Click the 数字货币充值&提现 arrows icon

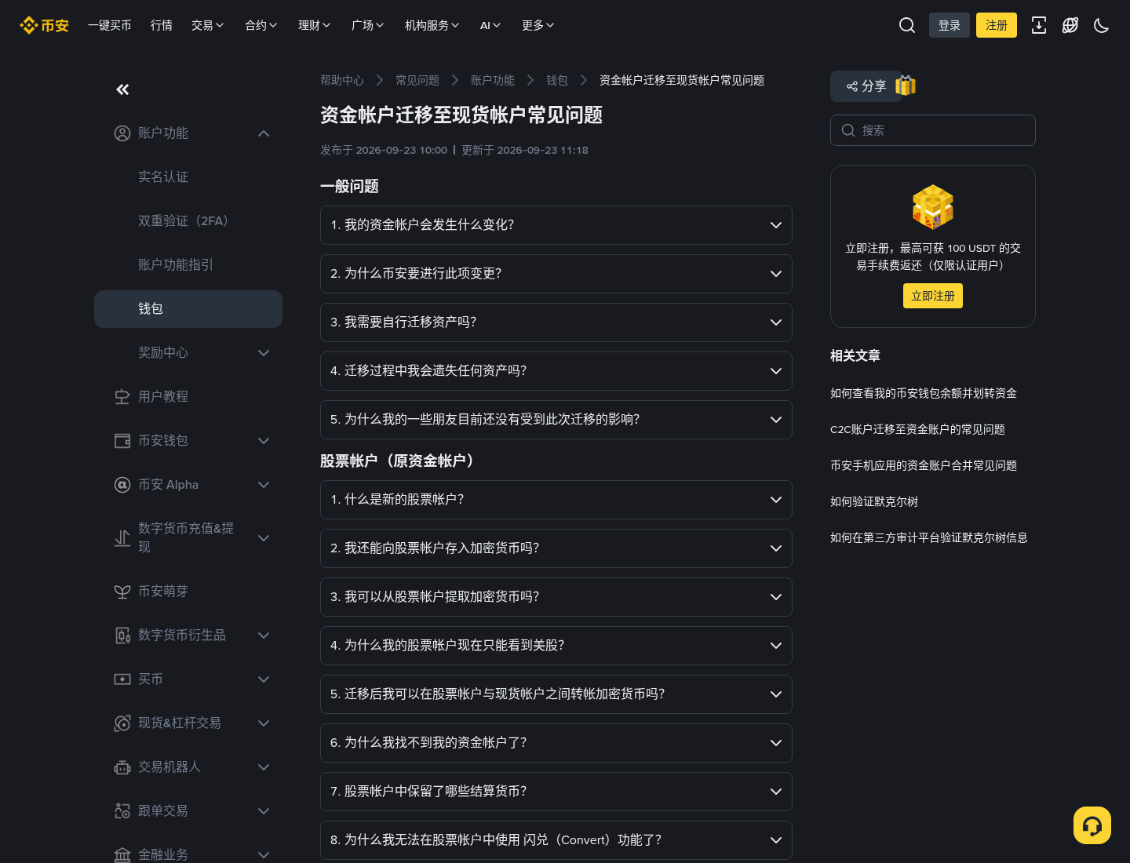click(122, 538)
